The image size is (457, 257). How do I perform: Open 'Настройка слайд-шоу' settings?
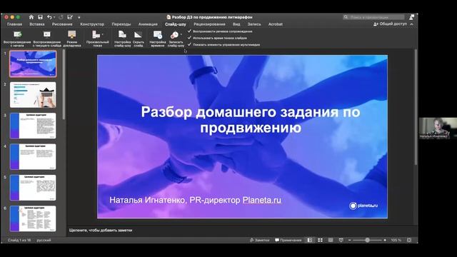122,39
